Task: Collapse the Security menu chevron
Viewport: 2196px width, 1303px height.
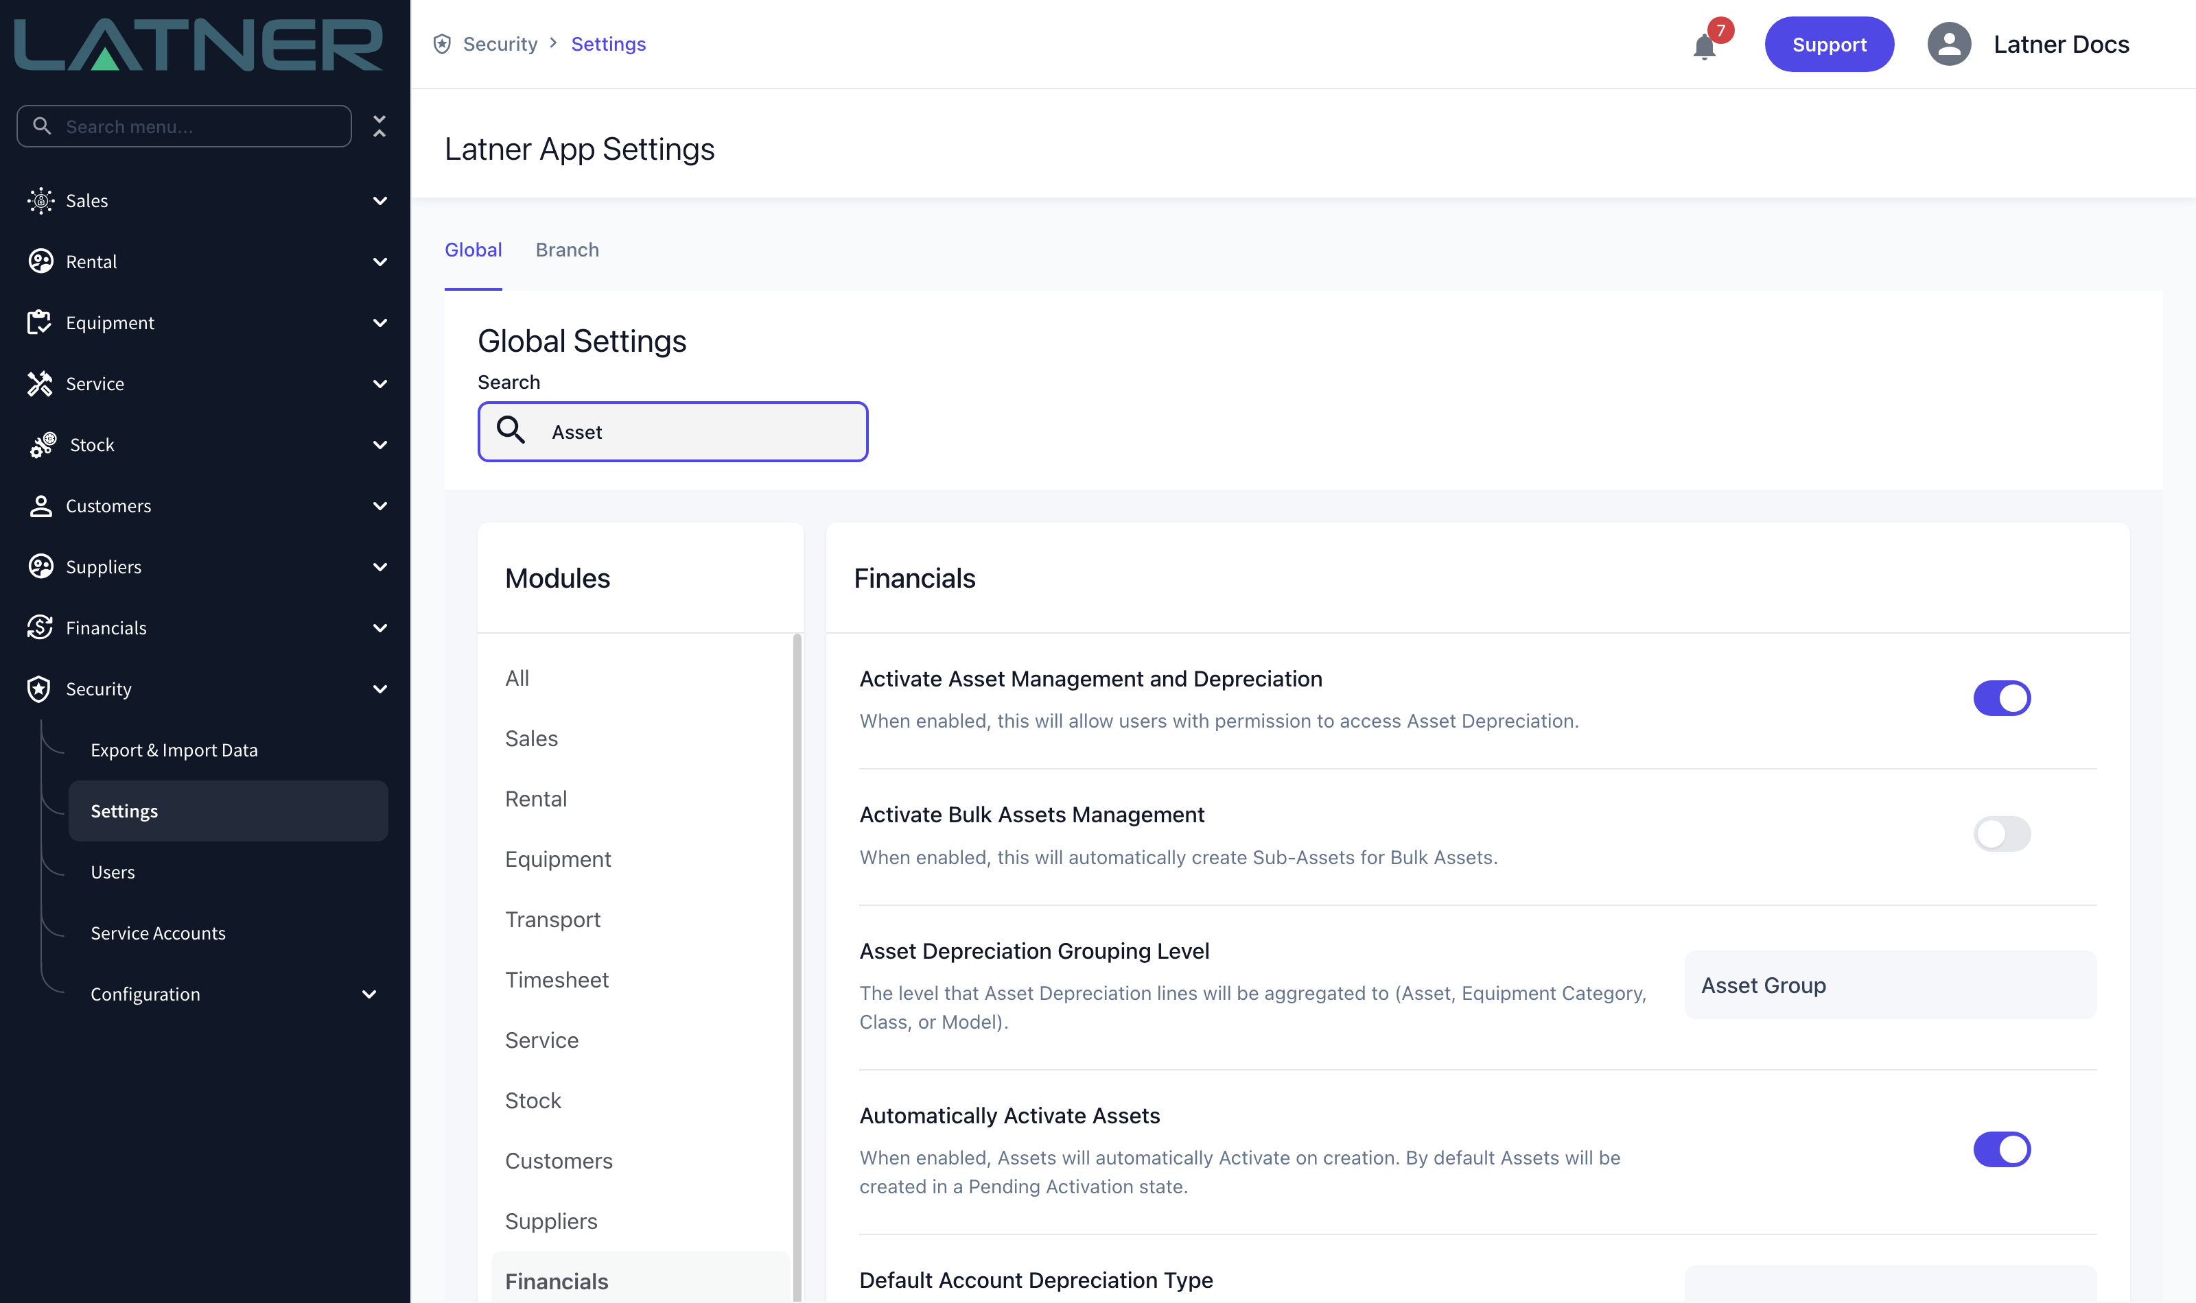Action: (379, 689)
